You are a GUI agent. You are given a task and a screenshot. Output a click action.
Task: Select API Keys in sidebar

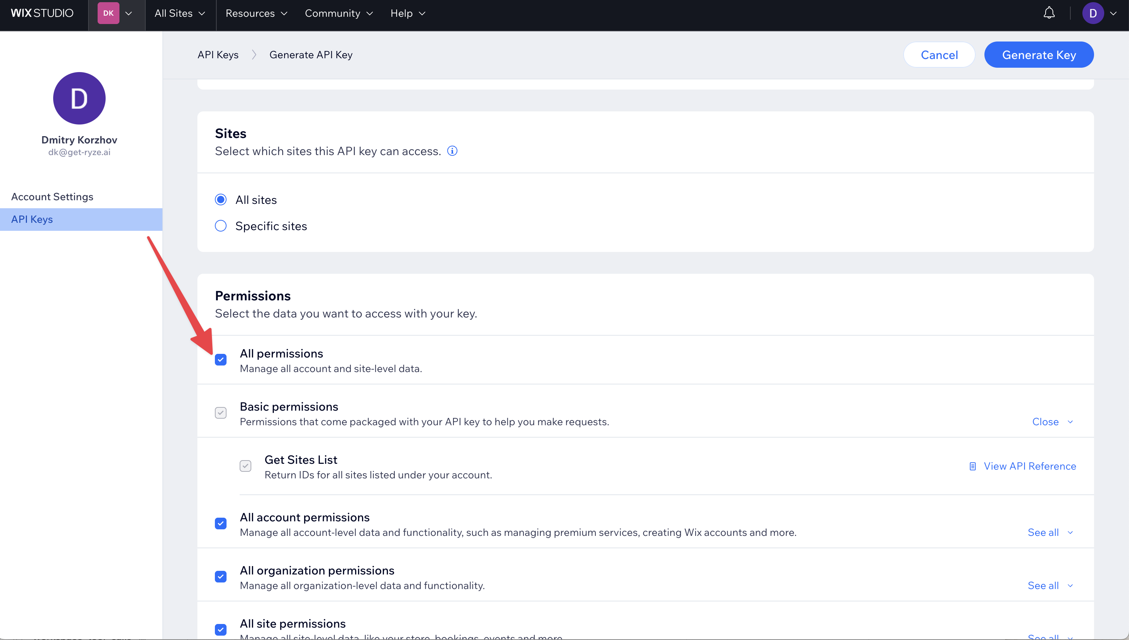click(81, 220)
